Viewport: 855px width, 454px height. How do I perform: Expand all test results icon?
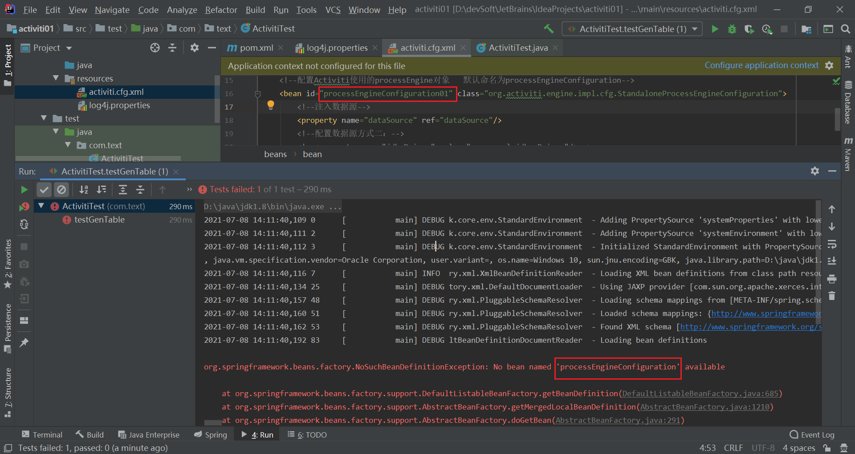point(123,190)
